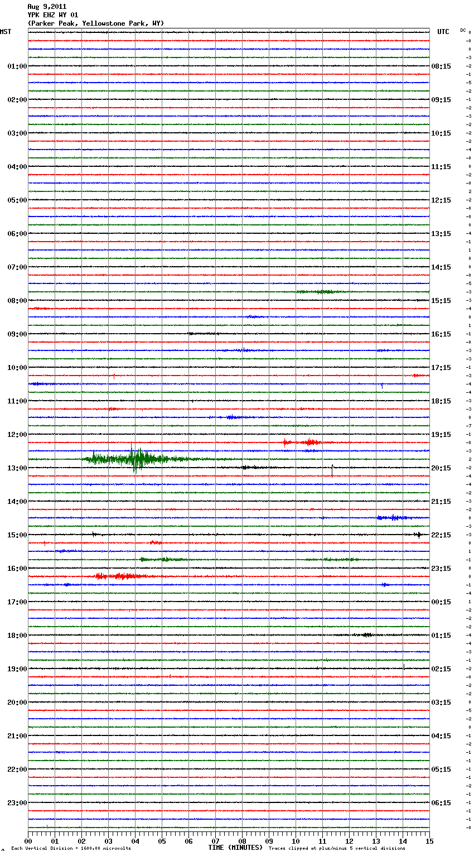Screen dimensions: 474x856
Task: Click the "05:15" UTC time label
Action: coord(441,770)
